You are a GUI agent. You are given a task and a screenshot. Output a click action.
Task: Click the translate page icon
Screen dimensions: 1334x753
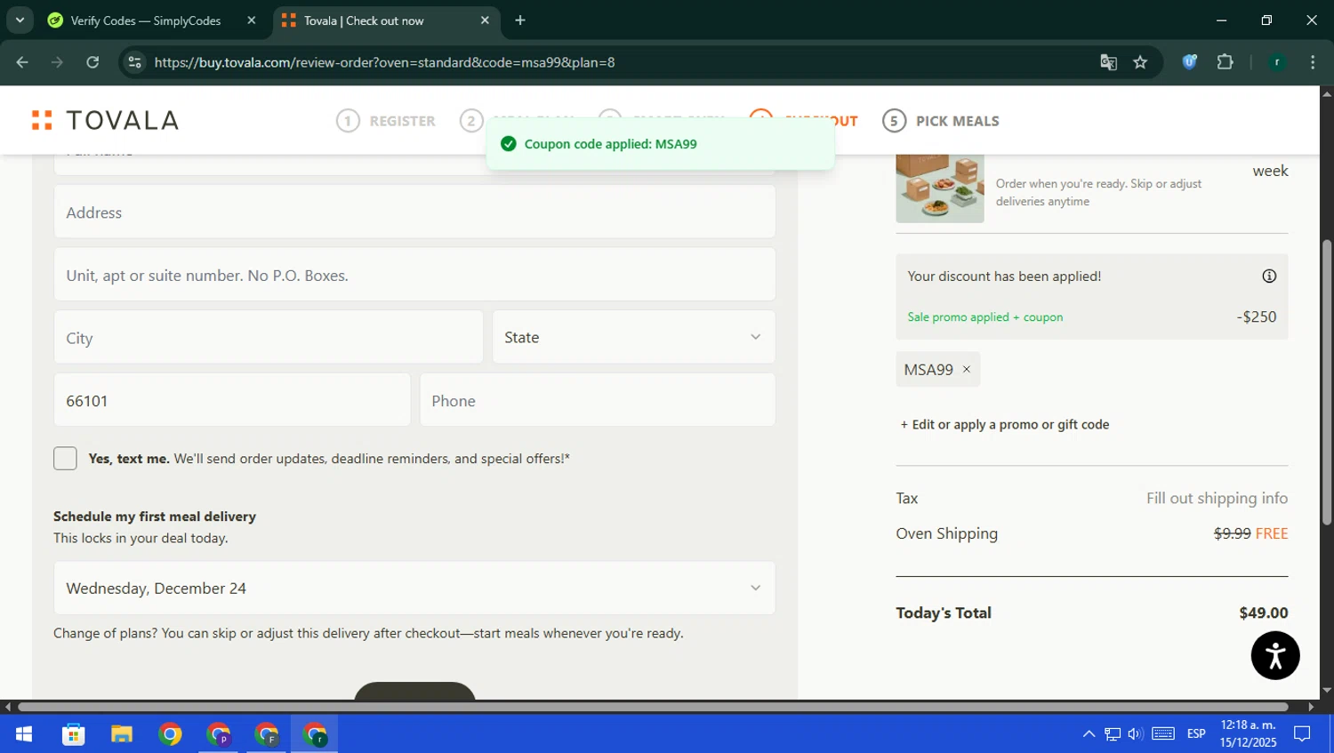(1108, 62)
